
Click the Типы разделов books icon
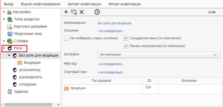[10, 19]
